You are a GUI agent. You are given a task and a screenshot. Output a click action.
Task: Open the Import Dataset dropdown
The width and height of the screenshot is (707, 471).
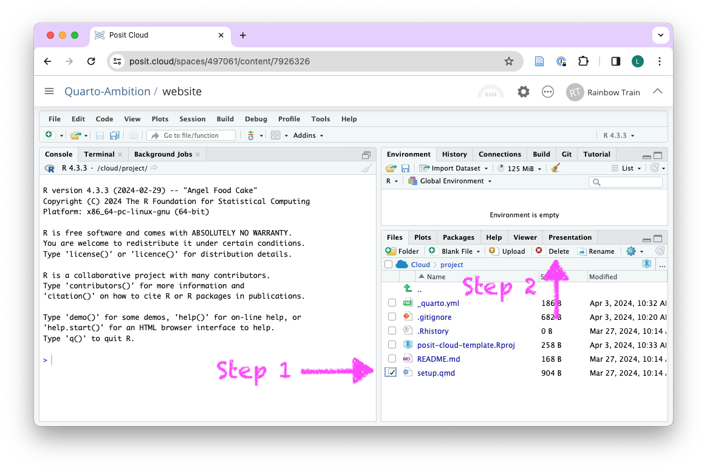coord(456,168)
